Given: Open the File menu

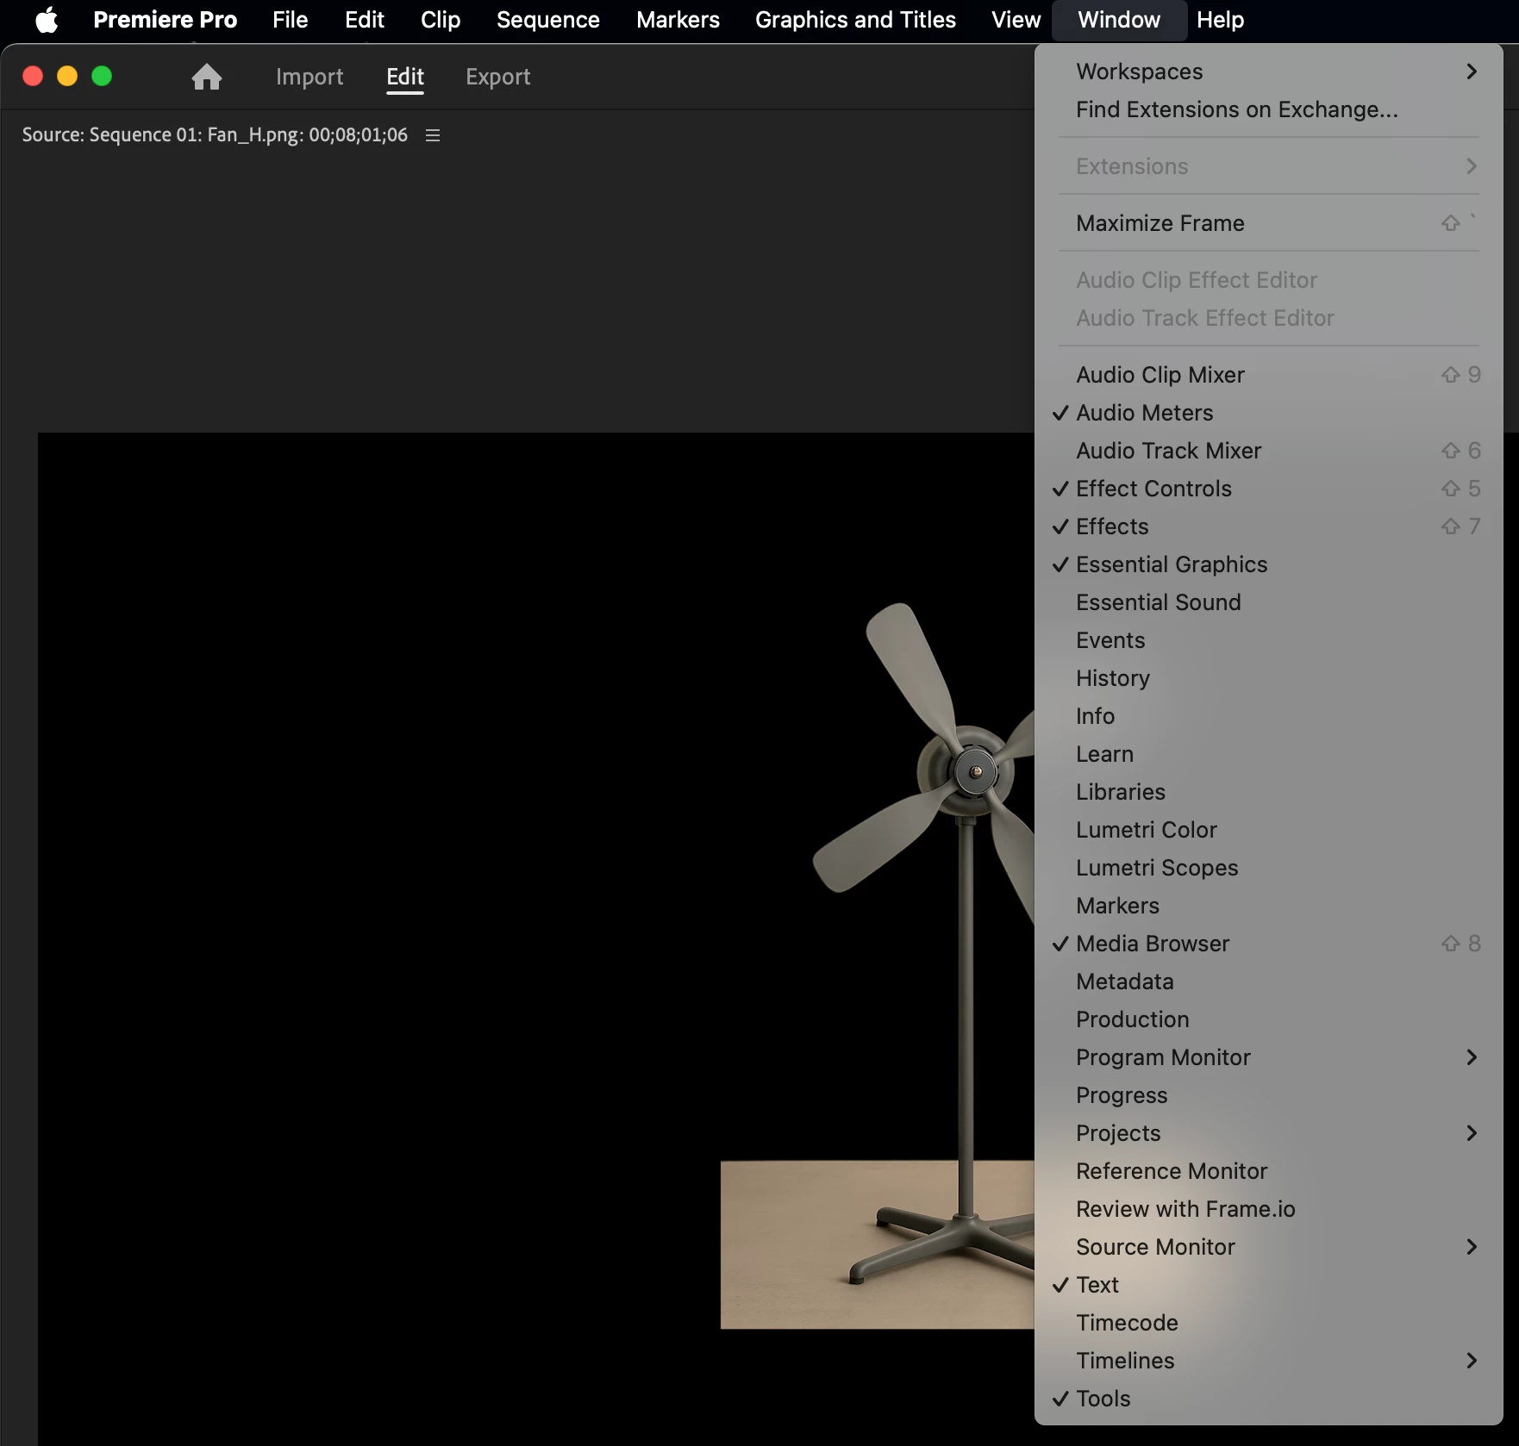Looking at the screenshot, I should (290, 20).
